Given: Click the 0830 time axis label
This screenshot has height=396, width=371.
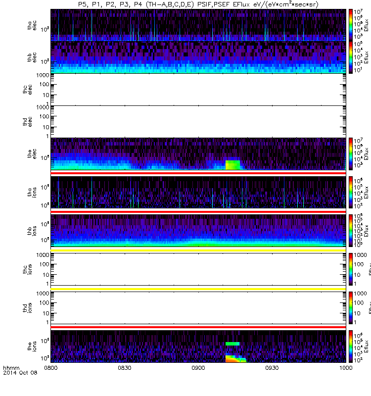Looking at the screenshot, I should 125,368.
